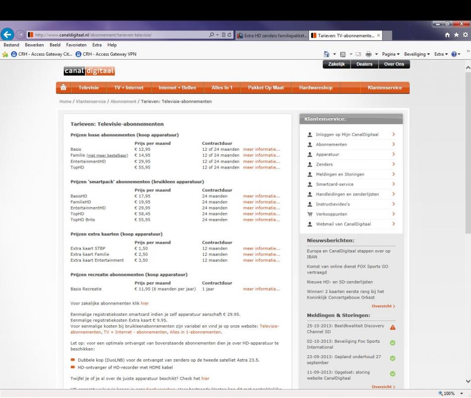Click the Abonnement breadcrumb link
This screenshot has height=398, width=471.
[x=123, y=101]
